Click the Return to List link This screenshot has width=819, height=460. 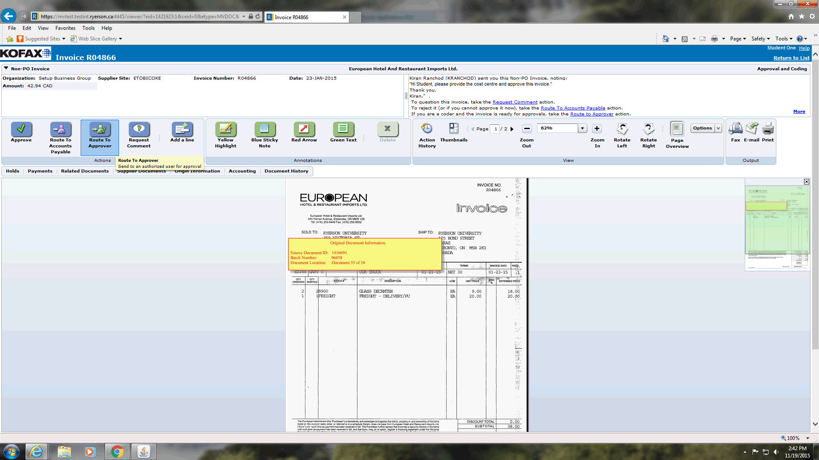(791, 58)
